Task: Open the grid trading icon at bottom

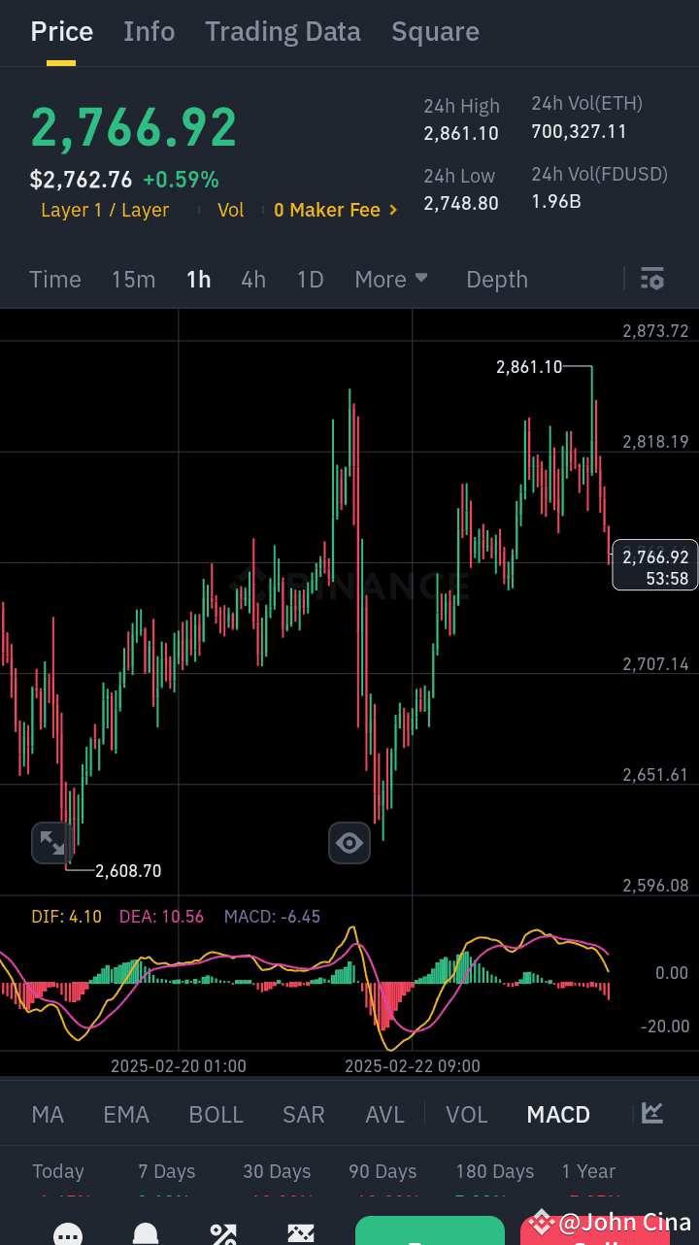Action: (301, 1235)
